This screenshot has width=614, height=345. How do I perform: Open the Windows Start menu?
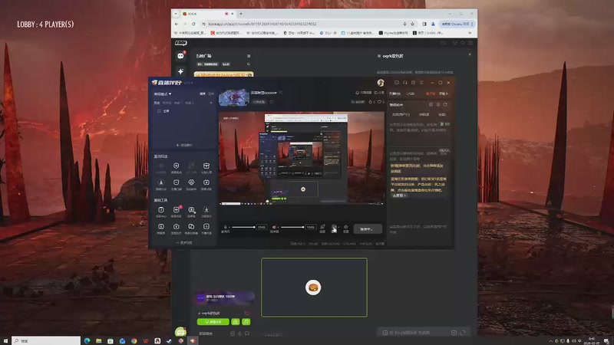(x=5, y=340)
